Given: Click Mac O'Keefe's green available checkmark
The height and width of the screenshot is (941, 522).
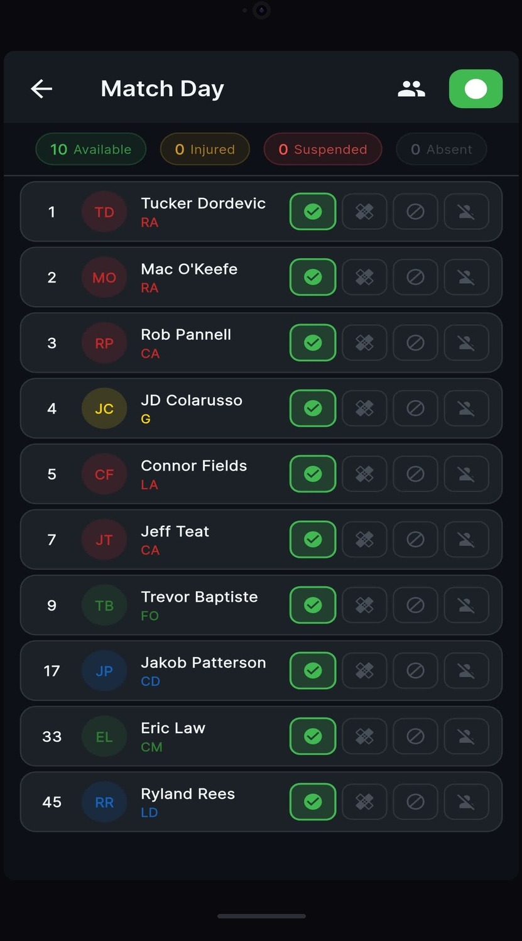Looking at the screenshot, I should pyautogui.click(x=312, y=277).
